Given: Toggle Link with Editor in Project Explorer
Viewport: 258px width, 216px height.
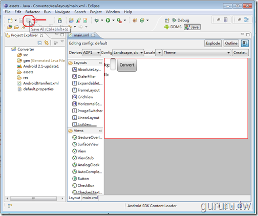Looking at the screenshot, I should 46,42.
